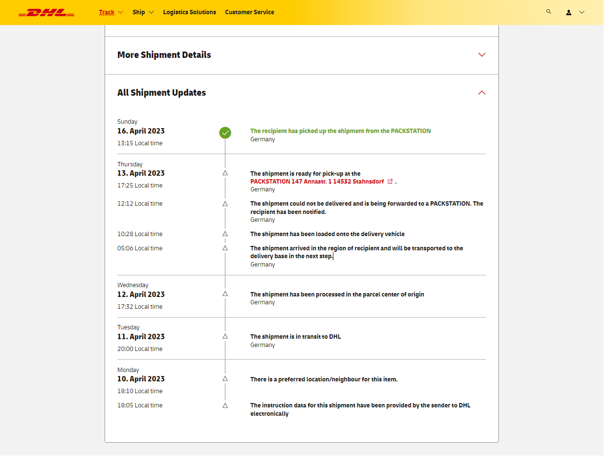Screen dimensions: 604x457
Task: Collapse the All Shipment Updates chevron
Action: [481, 93]
